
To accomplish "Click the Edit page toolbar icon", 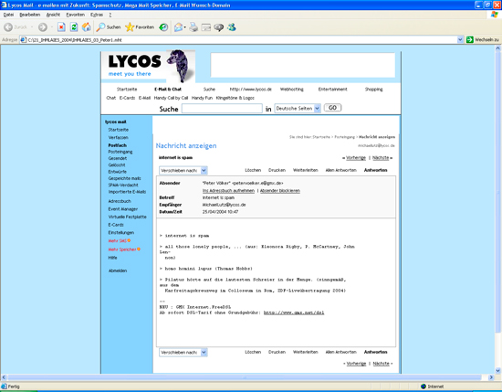I will click(x=206, y=27).
